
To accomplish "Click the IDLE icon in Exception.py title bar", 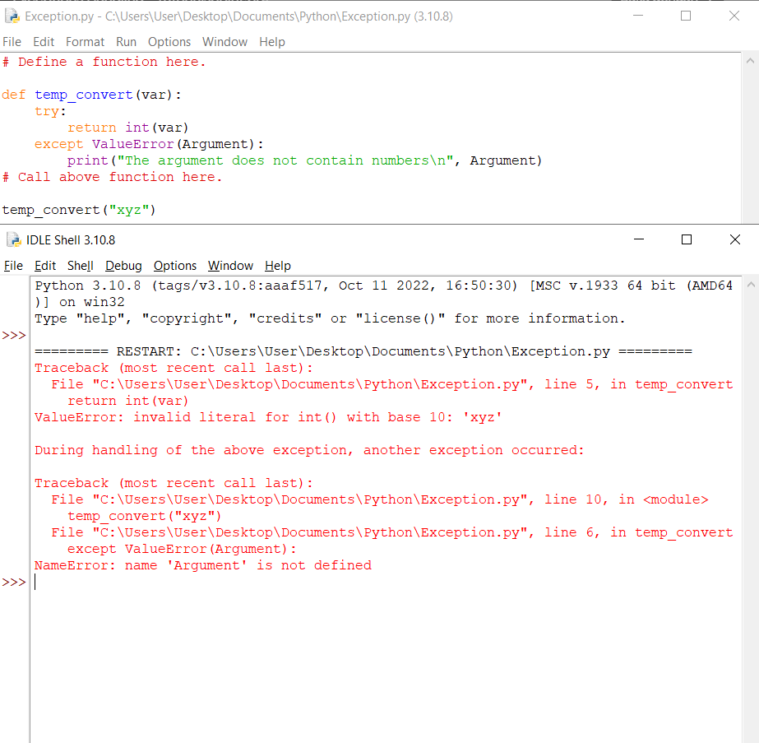I will tap(11, 16).
